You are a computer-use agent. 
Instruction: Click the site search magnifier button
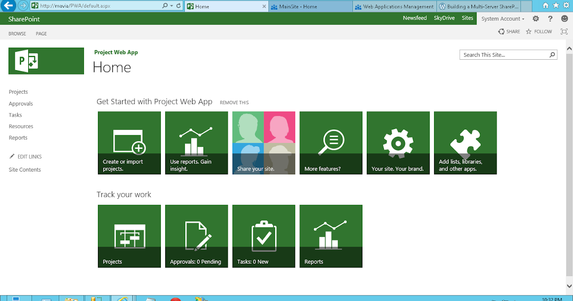tap(552, 55)
